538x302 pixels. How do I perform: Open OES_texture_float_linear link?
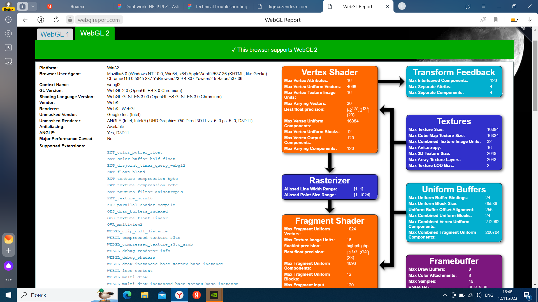pyautogui.click(x=137, y=218)
